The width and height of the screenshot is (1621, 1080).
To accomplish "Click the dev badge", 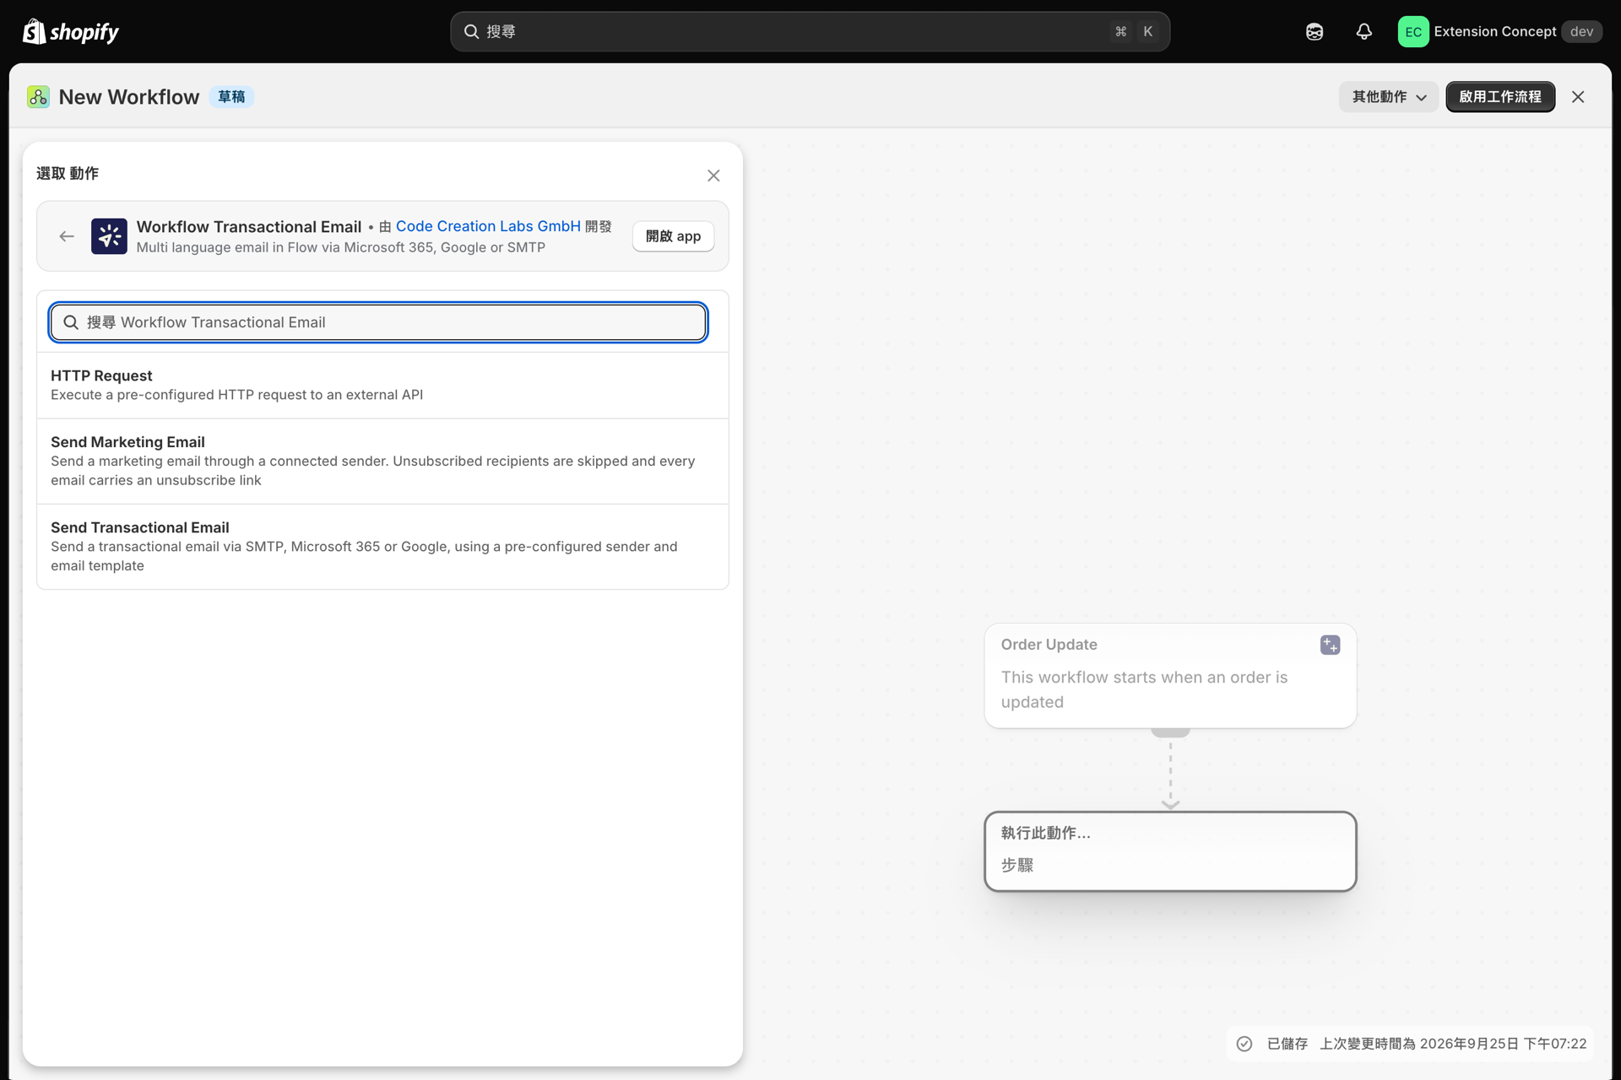I will click(x=1581, y=31).
